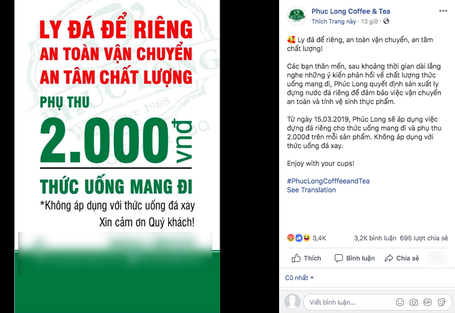The height and width of the screenshot is (313, 455).
Task: Click the thumbs-up Thích icon
Action: 296,258
